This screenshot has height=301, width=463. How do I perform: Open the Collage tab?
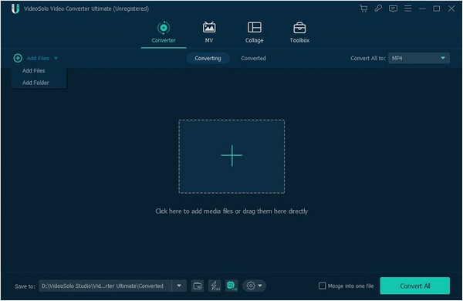click(x=254, y=32)
